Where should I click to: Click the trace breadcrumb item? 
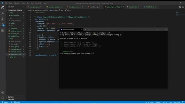pos(68,10)
